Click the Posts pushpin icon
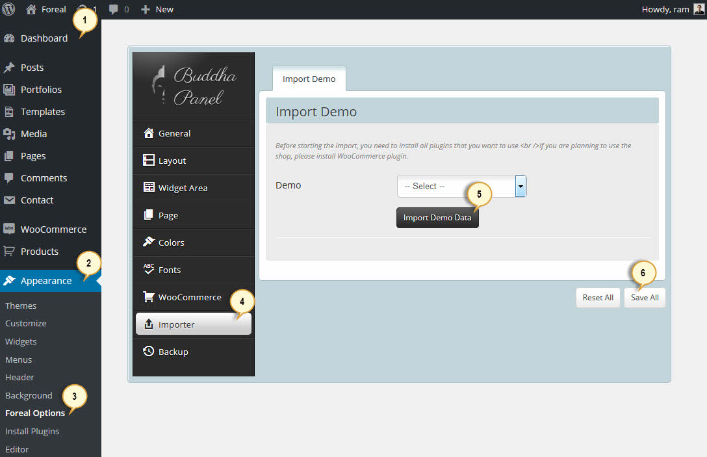707x457 pixels. coord(9,68)
